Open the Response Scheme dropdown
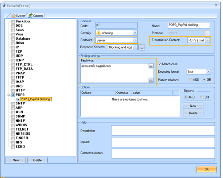Image resolution: width=223 pixels, height=178 pixels. (135, 47)
